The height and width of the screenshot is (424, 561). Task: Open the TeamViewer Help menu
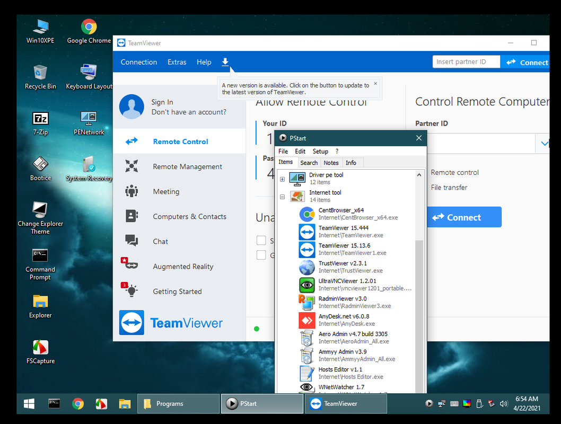tap(204, 62)
